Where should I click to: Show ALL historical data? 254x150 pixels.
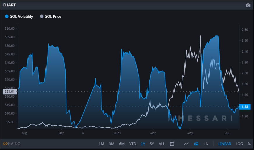pyautogui.click(x=162, y=144)
